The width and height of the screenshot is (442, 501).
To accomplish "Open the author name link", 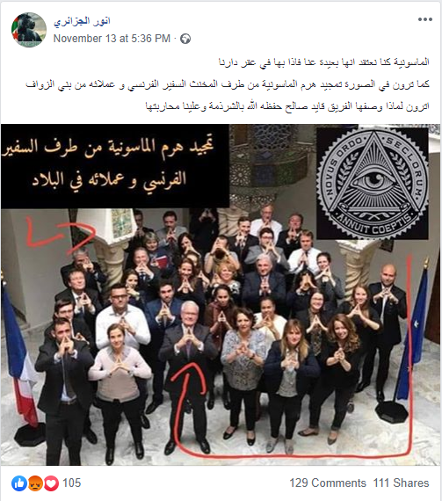I will [82, 21].
